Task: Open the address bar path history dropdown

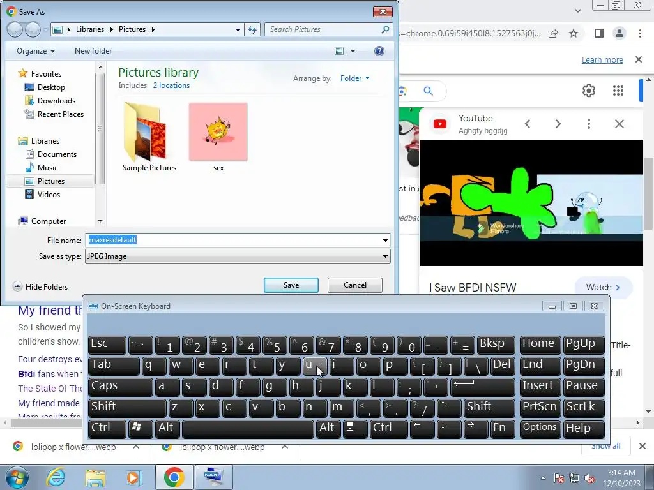Action: click(x=238, y=29)
